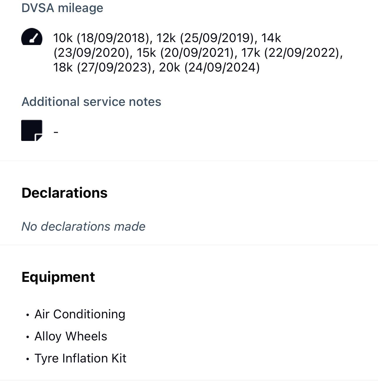Image resolution: width=378 pixels, height=386 pixels.
Task: Click the Air Conditioning equipment item
Action: click(x=80, y=314)
